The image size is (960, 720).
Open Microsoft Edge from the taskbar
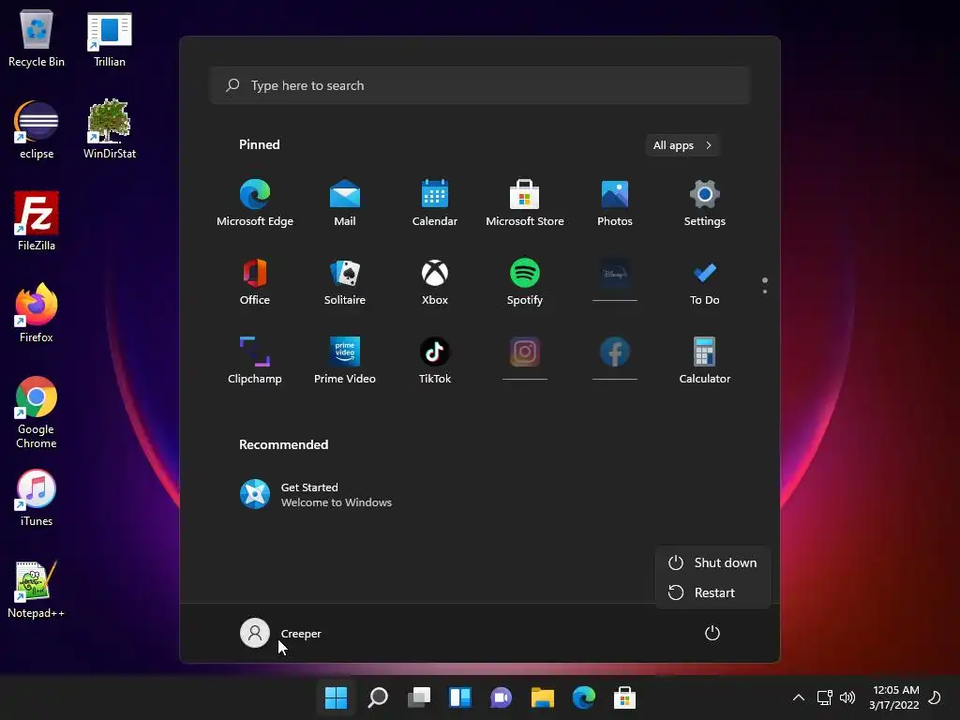[x=583, y=697]
